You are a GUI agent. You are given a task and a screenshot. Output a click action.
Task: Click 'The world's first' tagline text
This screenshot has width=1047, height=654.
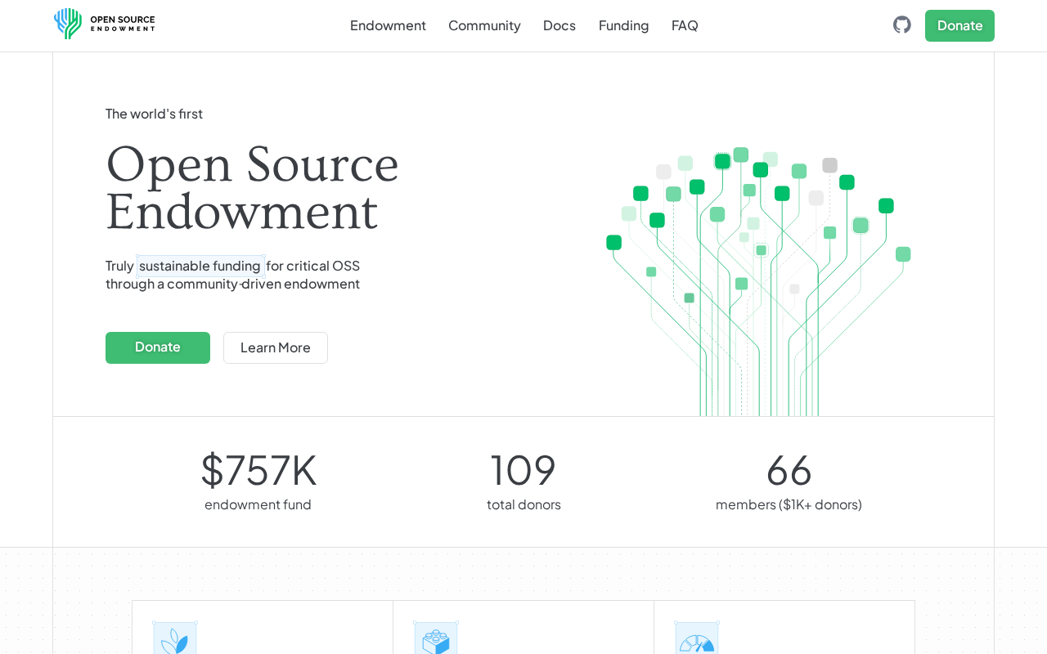(x=154, y=114)
